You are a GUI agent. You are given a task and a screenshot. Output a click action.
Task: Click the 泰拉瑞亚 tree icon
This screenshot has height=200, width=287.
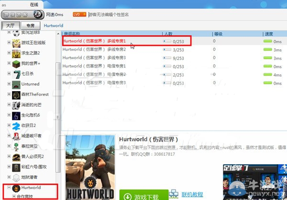16,147
